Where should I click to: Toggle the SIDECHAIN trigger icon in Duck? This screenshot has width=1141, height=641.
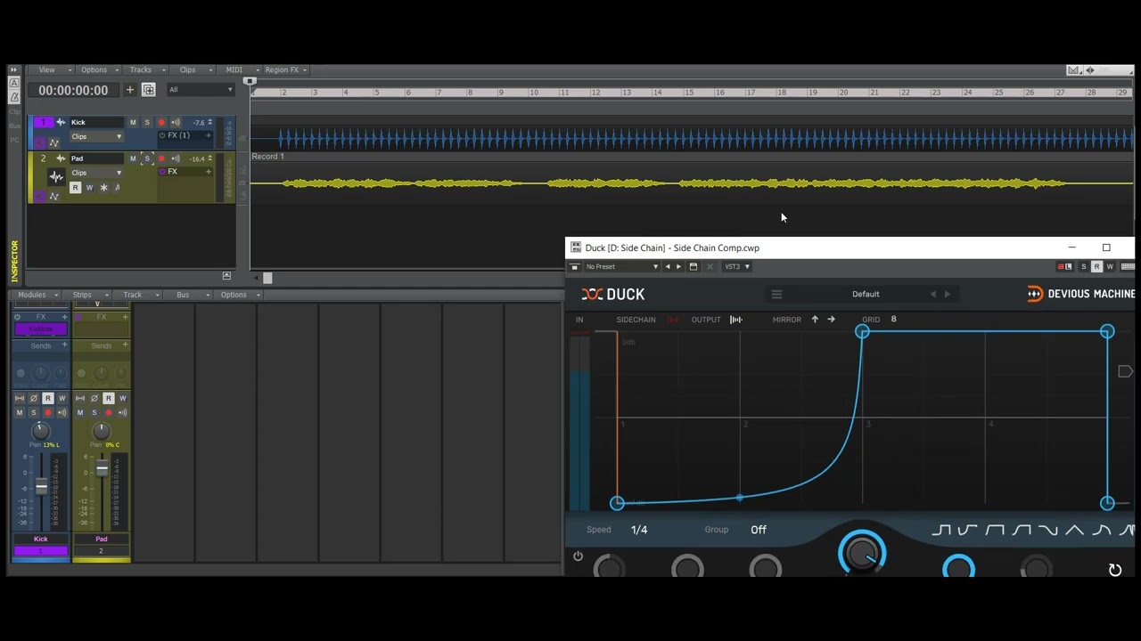(673, 320)
